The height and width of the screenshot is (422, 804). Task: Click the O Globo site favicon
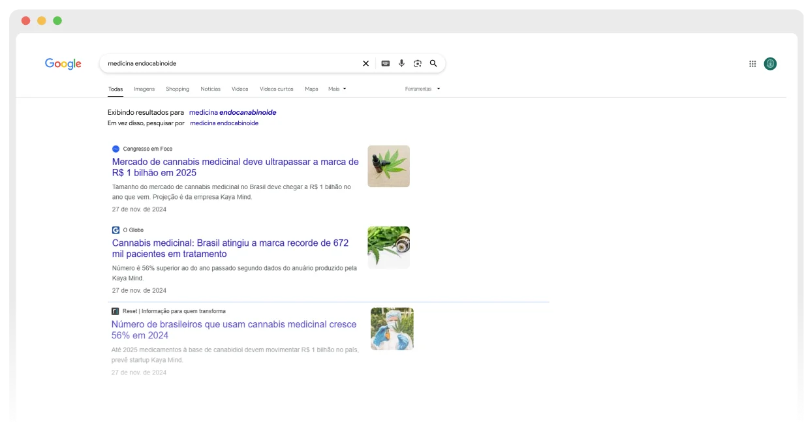(116, 230)
